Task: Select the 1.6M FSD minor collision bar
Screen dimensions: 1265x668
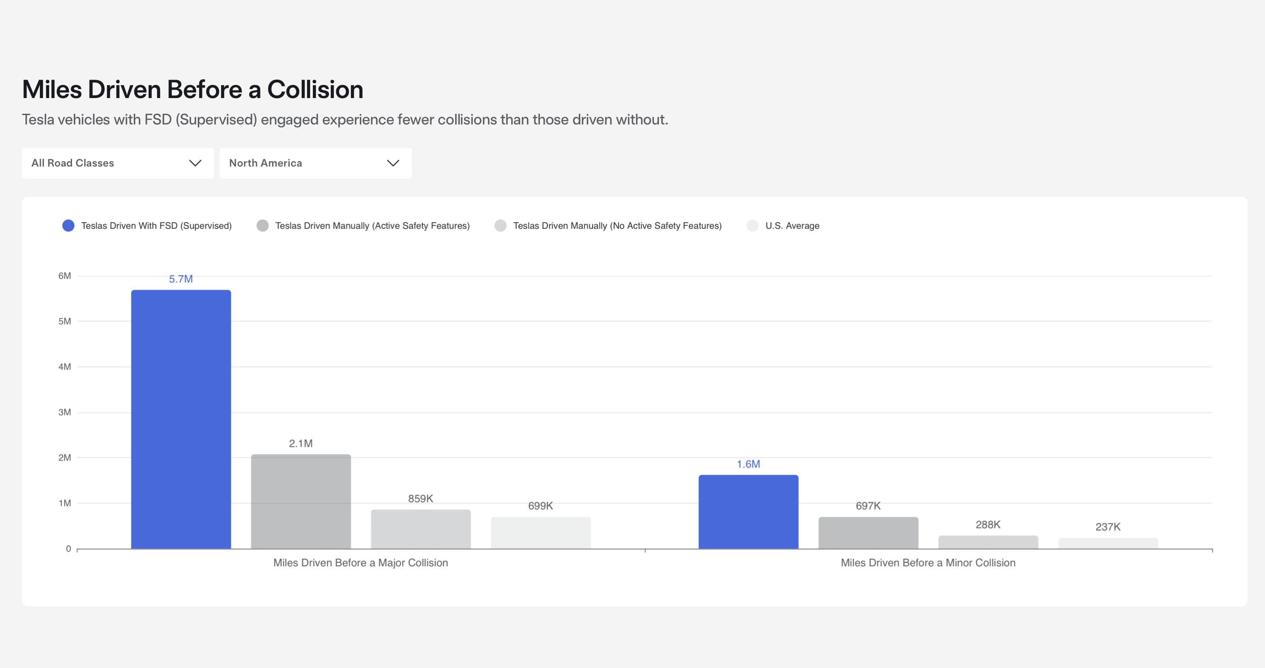Action: 748,512
